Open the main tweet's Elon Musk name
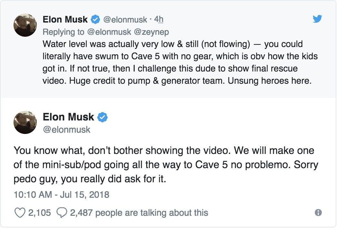The height and width of the screenshot is (228, 337). click(x=68, y=117)
